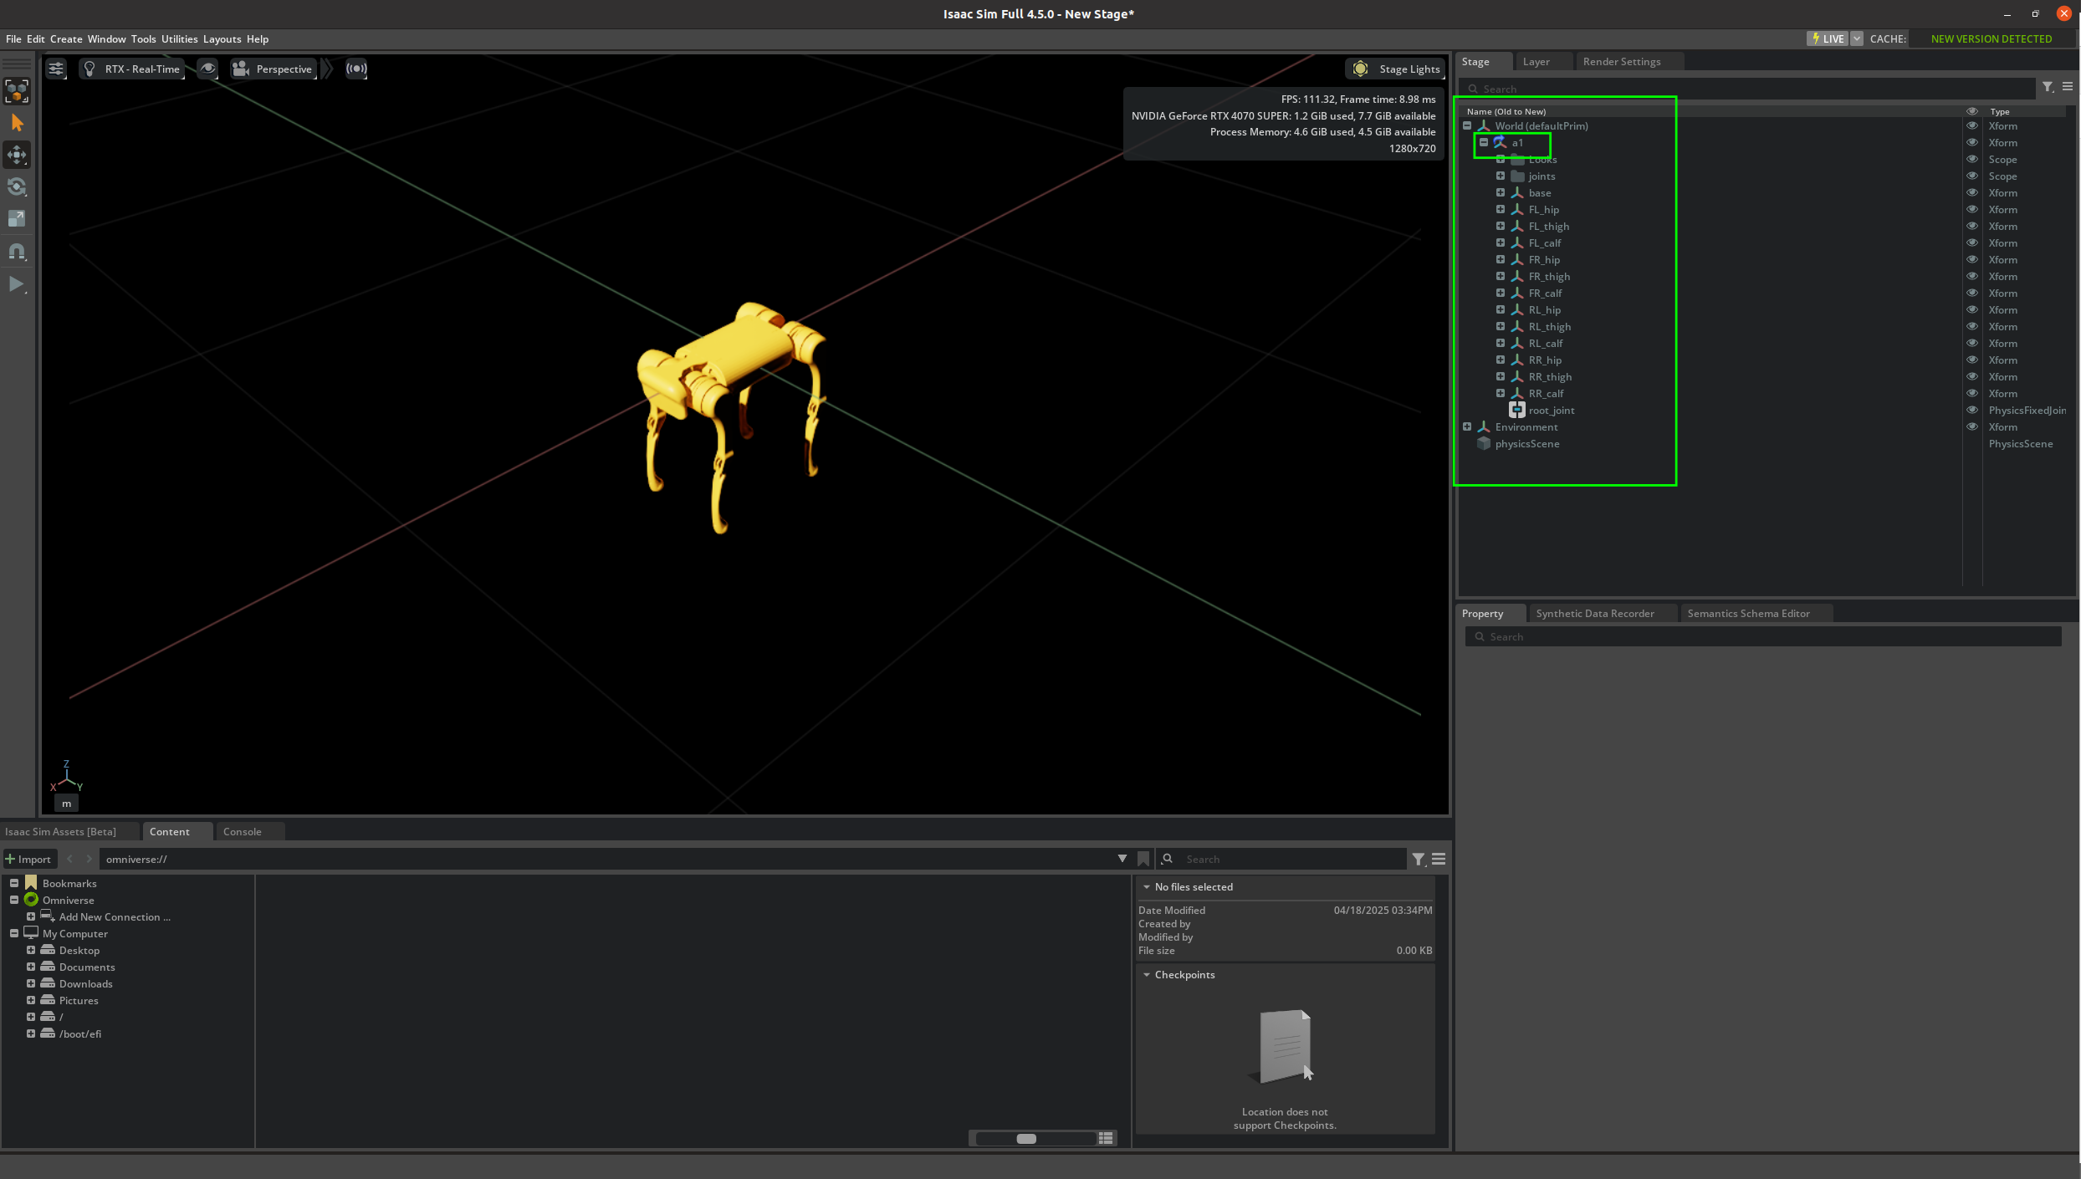Viewport: 2081px width, 1179px height.
Task: Select the arrow selection tool in left toolbar
Action: [17, 123]
